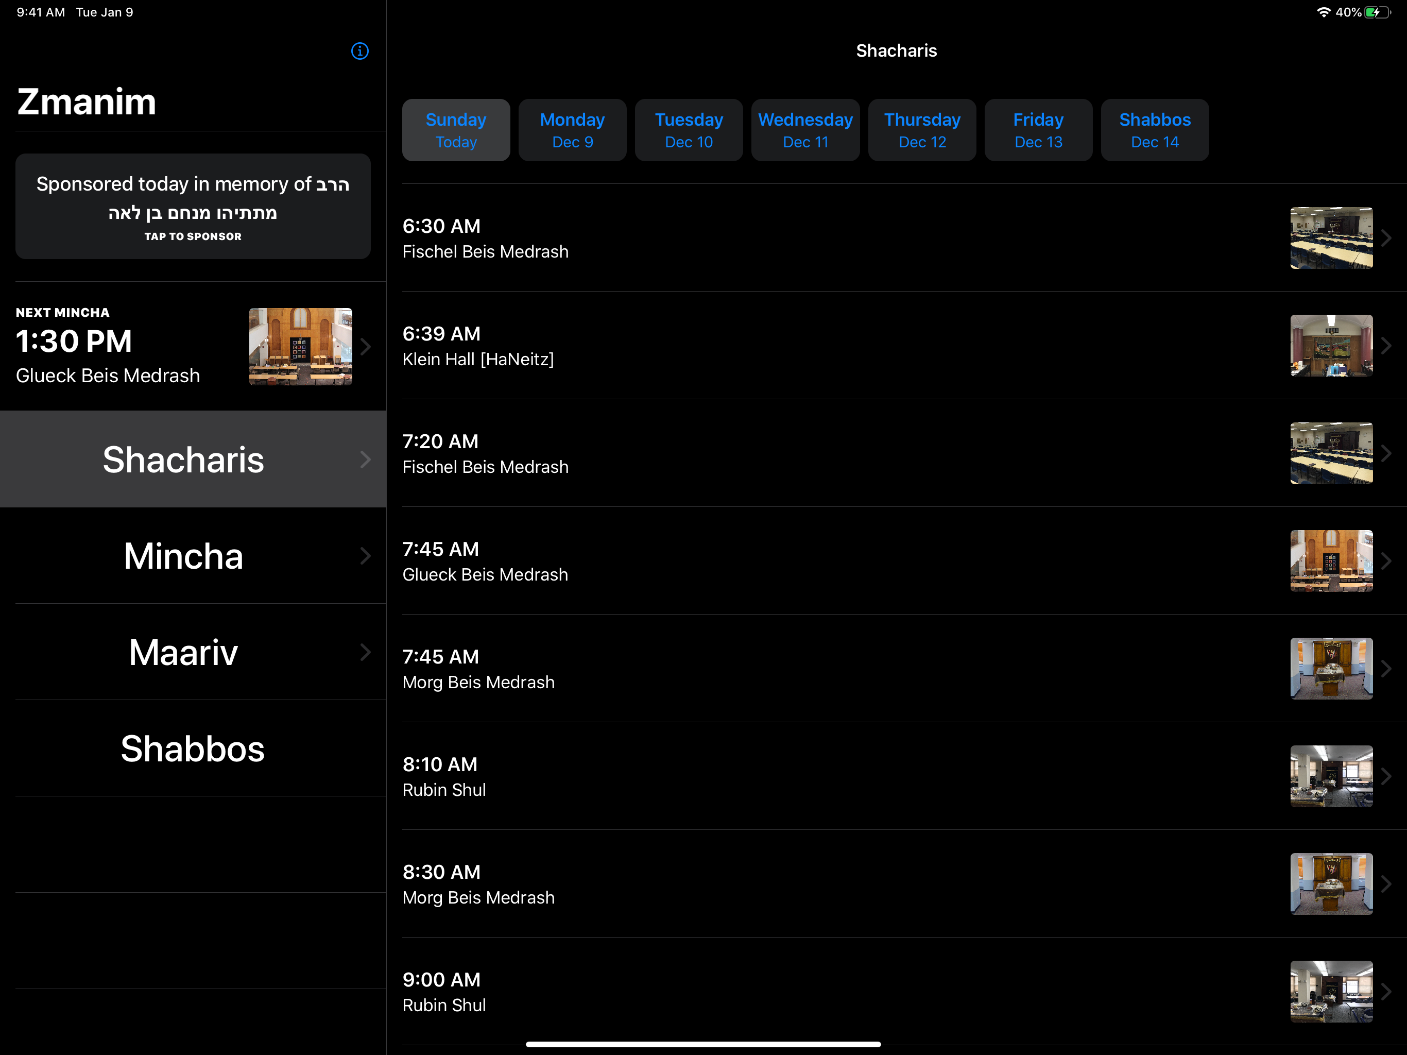
Task: Switch to the Wednesday Dec 11 tab
Action: coord(805,130)
